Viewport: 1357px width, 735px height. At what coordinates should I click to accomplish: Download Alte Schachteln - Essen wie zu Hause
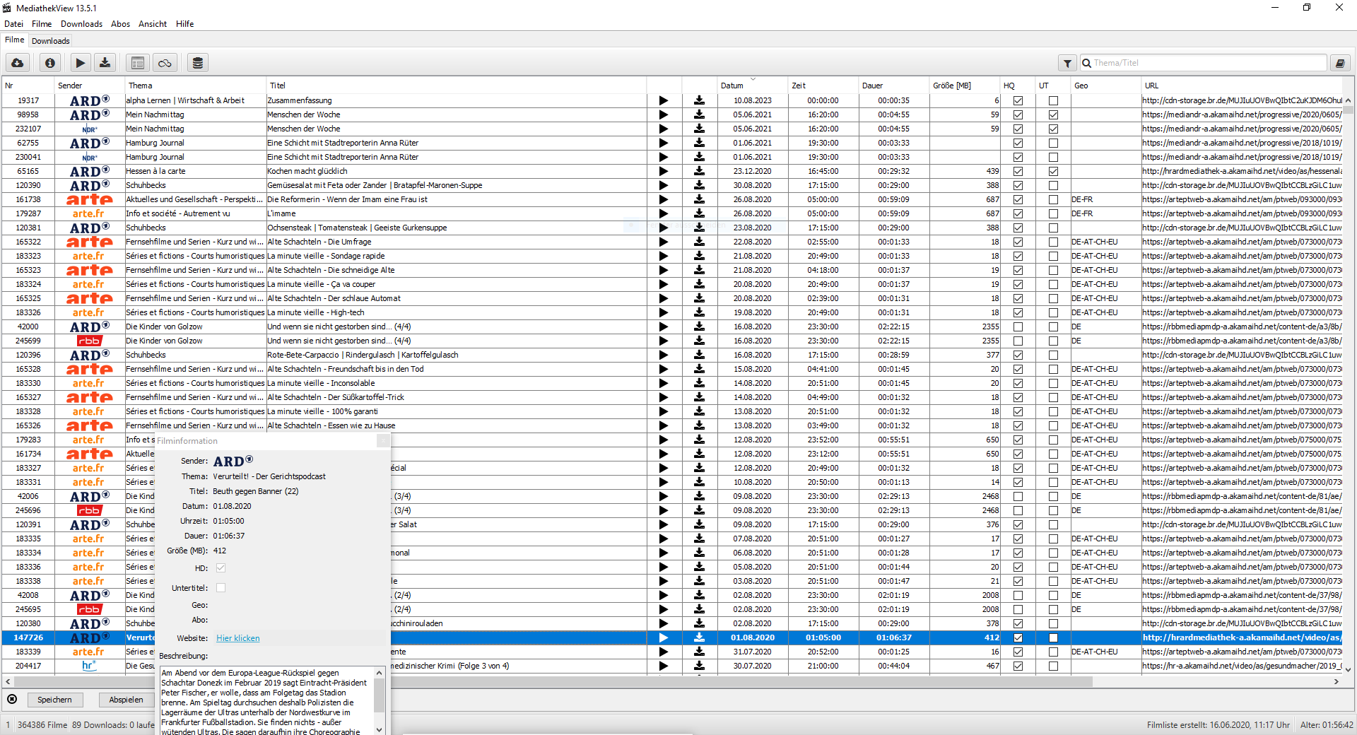[699, 425]
